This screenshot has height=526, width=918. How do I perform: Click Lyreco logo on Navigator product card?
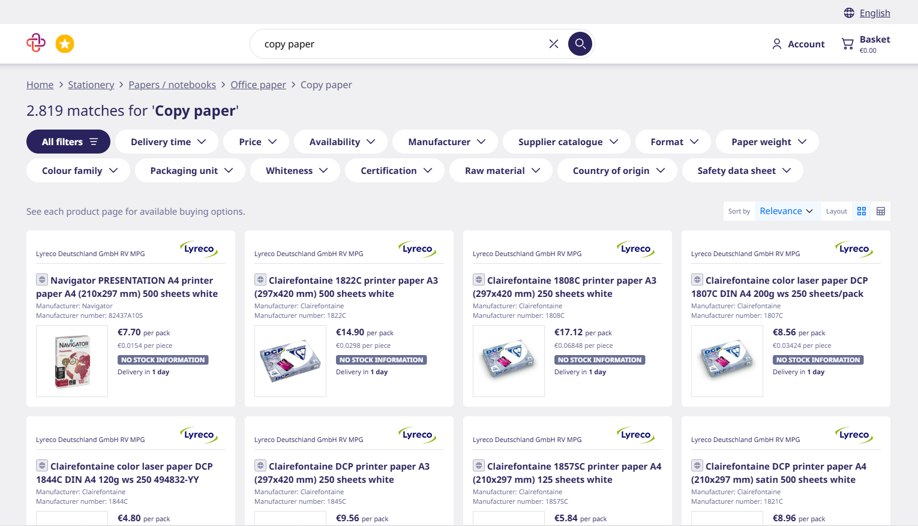pyautogui.click(x=199, y=250)
